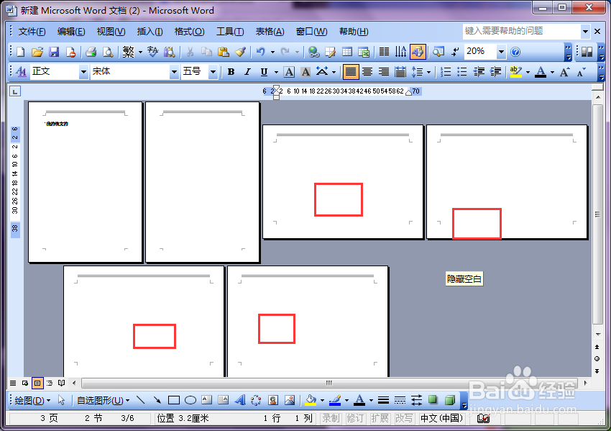This screenshot has height=431, width=611.
Task: Open the 插入(I) menu
Action: [150, 32]
